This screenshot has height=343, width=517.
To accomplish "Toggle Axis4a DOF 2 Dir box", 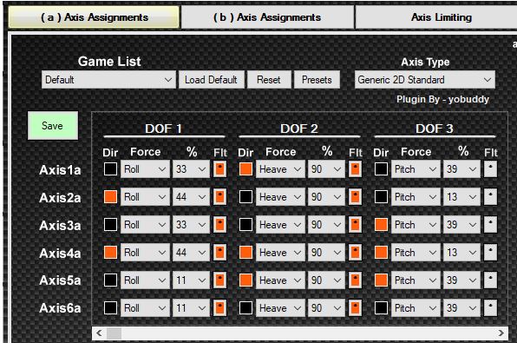I will pyautogui.click(x=245, y=252).
